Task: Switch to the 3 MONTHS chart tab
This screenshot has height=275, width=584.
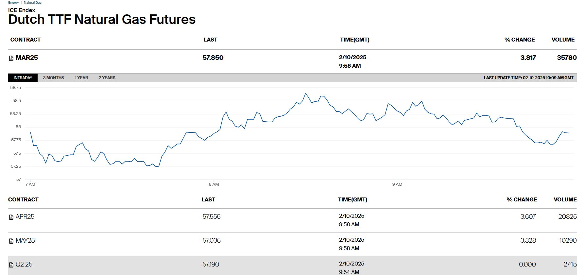Action: tap(53, 78)
